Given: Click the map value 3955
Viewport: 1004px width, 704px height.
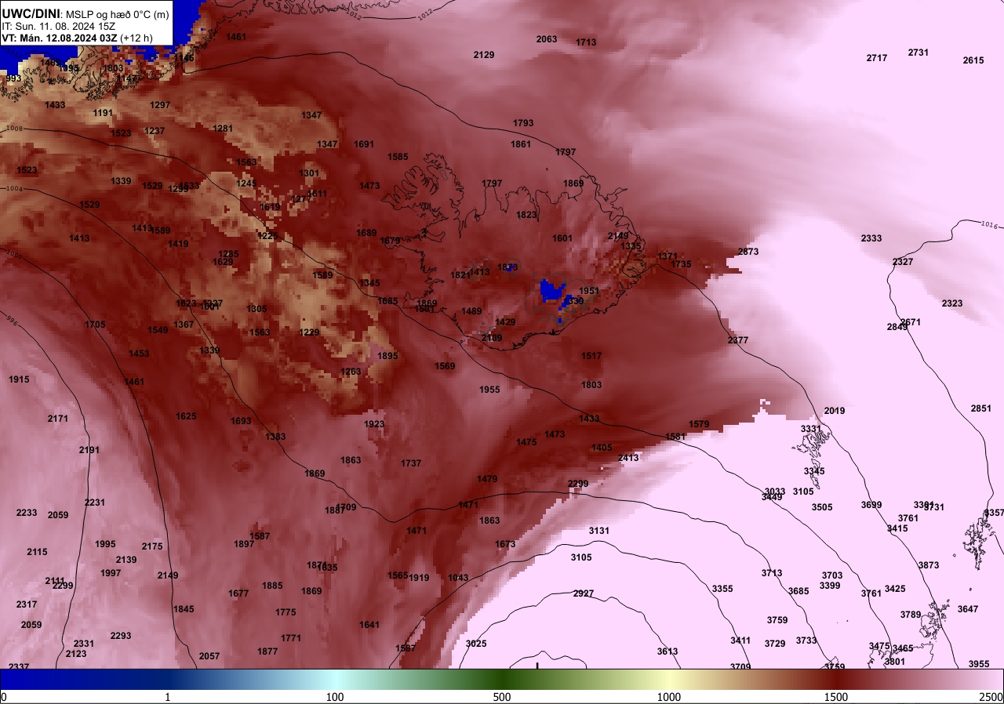Looking at the screenshot, I should pos(979,664).
